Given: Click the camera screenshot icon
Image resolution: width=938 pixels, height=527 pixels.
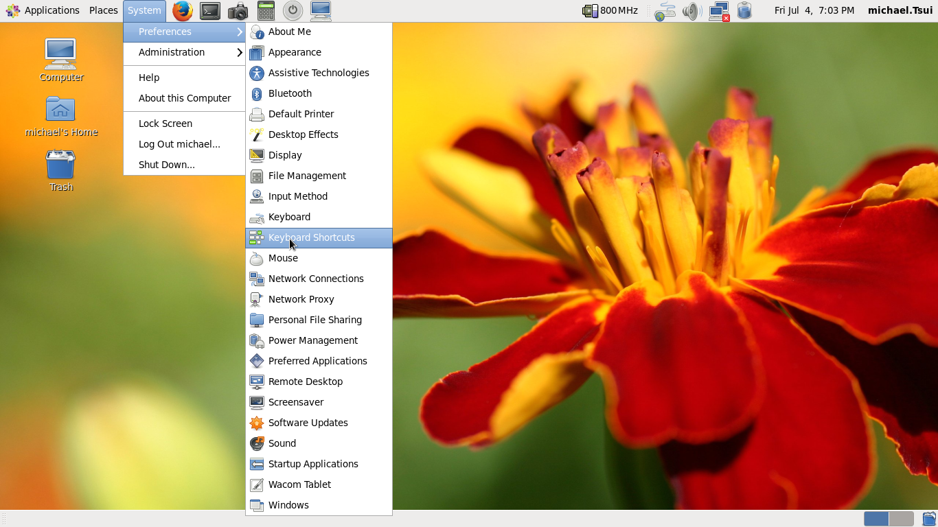Looking at the screenshot, I should click(238, 10).
